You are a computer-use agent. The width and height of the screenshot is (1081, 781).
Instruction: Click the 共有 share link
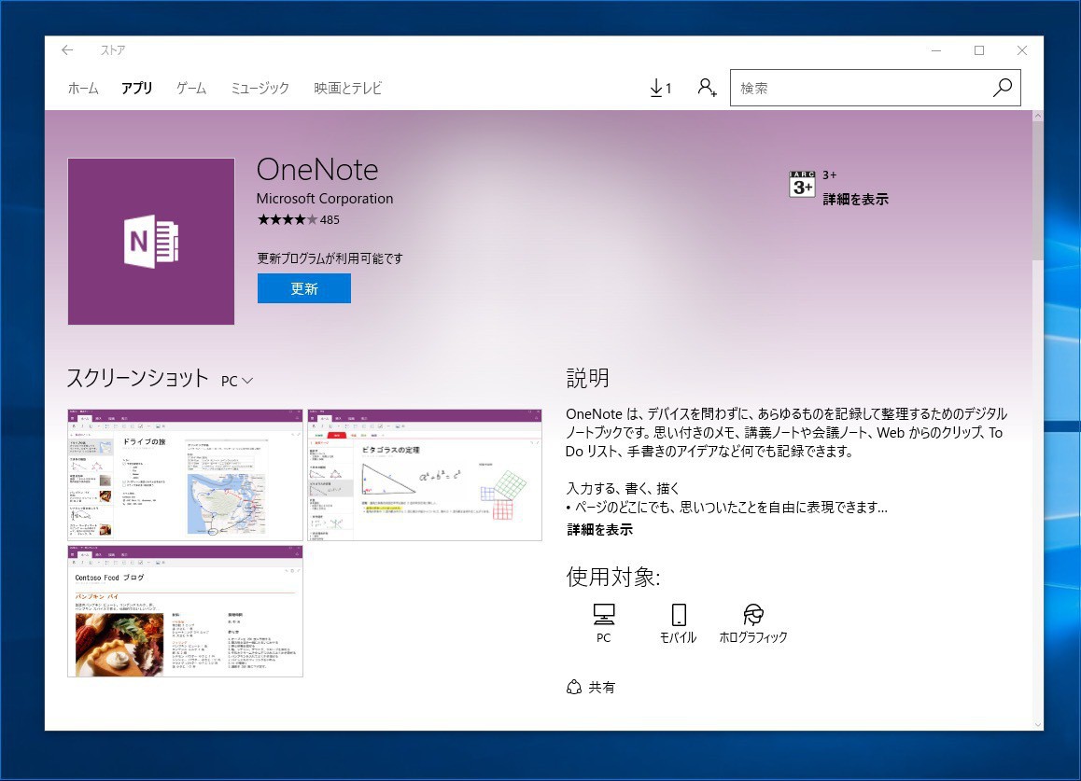(591, 687)
